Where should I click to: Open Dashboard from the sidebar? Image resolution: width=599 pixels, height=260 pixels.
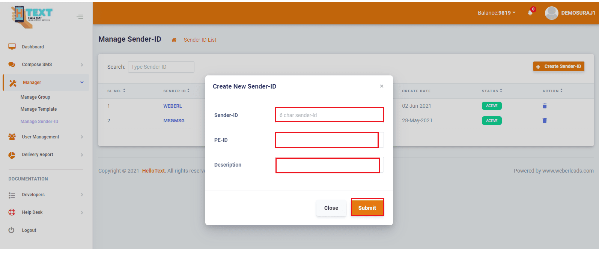pos(33,47)
